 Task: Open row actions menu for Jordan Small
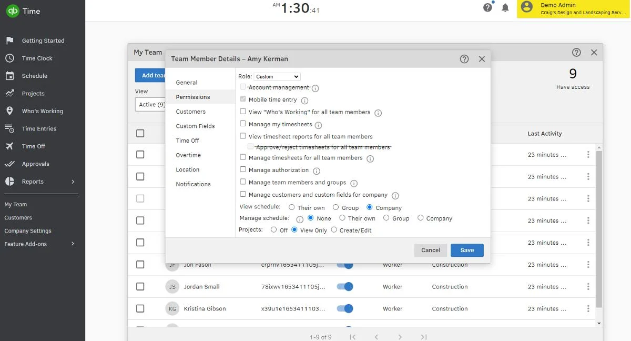pyautogui.click(x=588, y=287)
